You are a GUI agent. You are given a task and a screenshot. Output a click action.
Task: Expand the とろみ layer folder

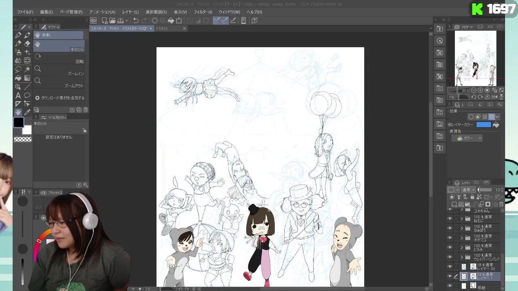click(x=462, y=248)
